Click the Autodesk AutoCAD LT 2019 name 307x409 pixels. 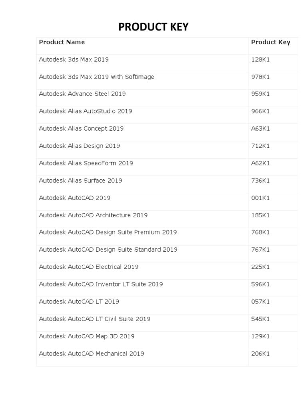pos(79,302)
